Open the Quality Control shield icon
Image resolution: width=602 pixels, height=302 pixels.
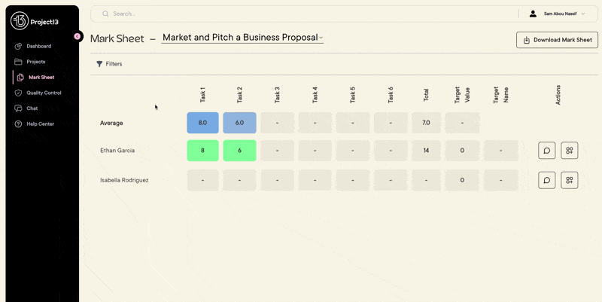[18, 93]
